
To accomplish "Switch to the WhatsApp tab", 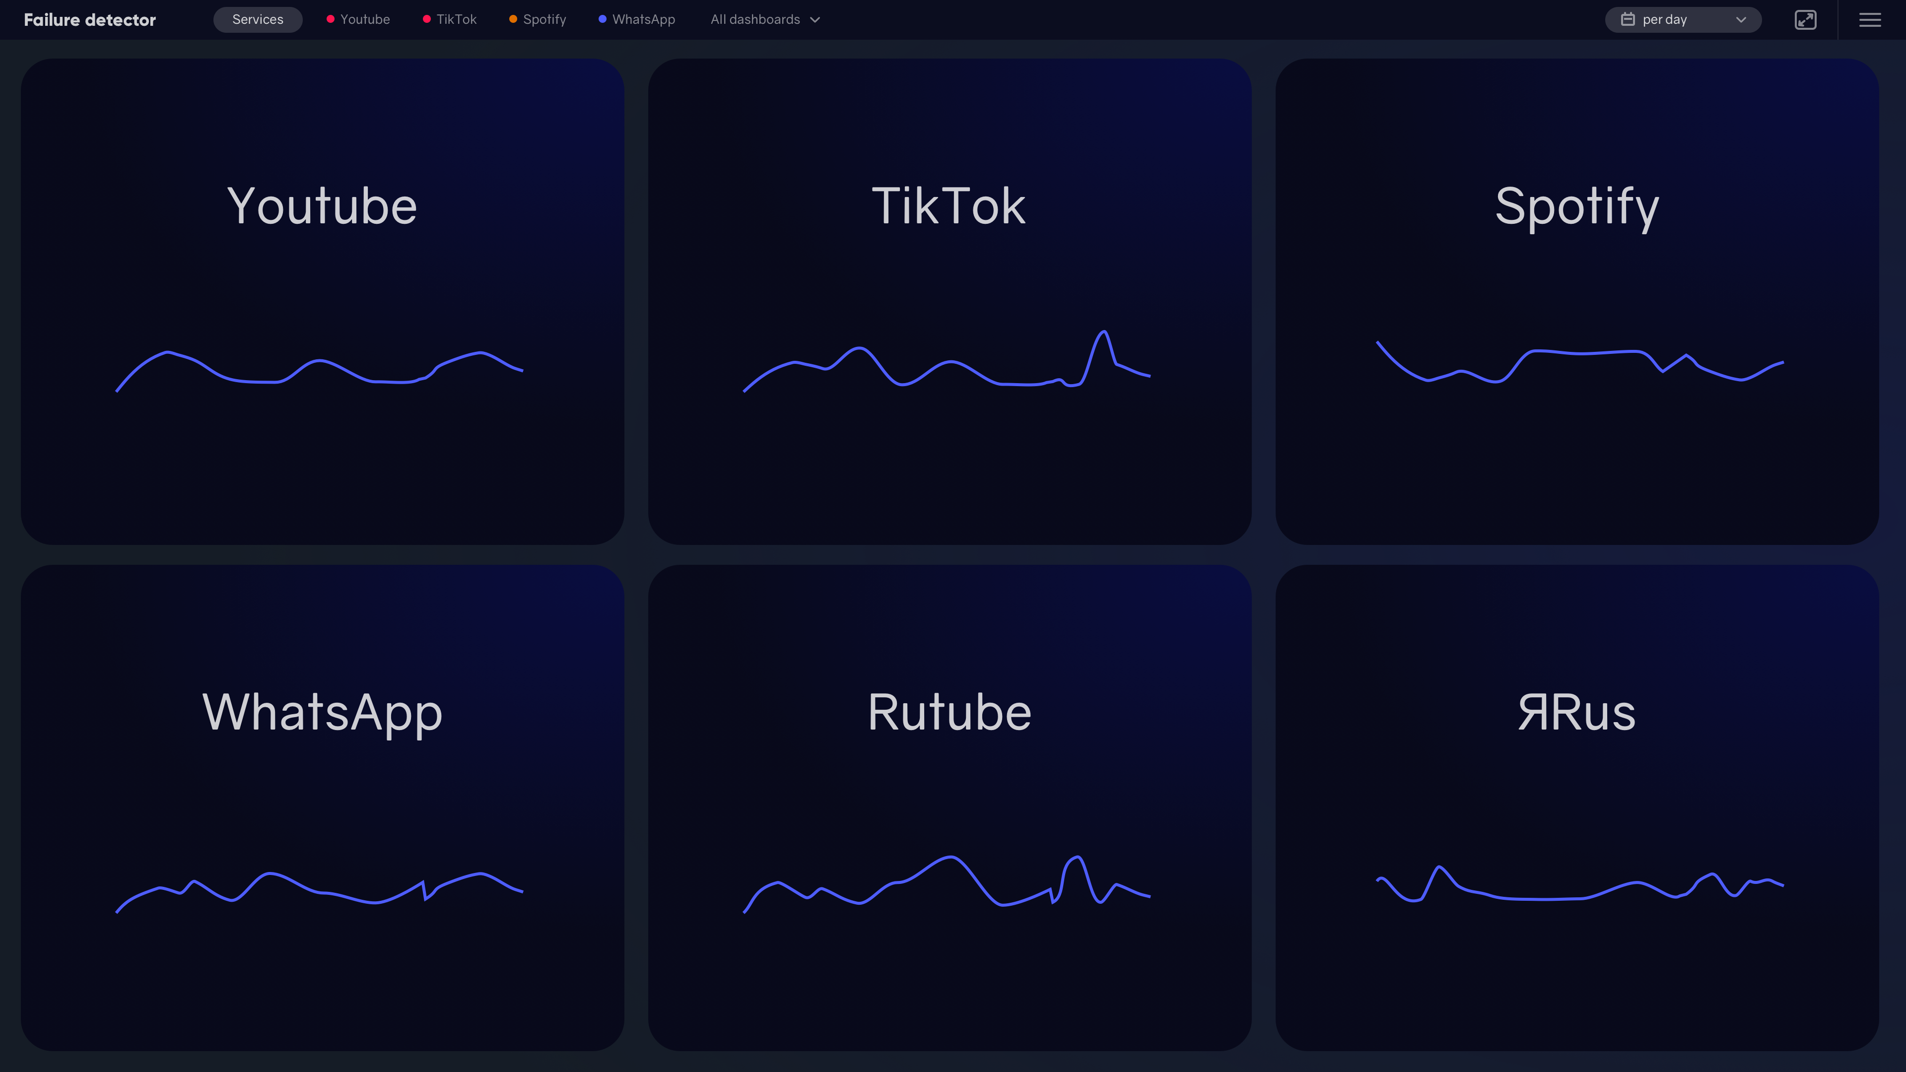I will pyautogui.click(x=637, y=20).
